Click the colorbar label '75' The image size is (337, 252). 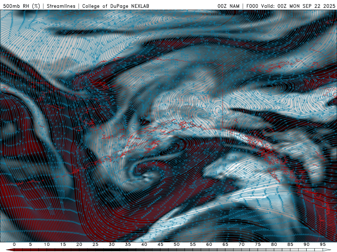tap(258, 244)
